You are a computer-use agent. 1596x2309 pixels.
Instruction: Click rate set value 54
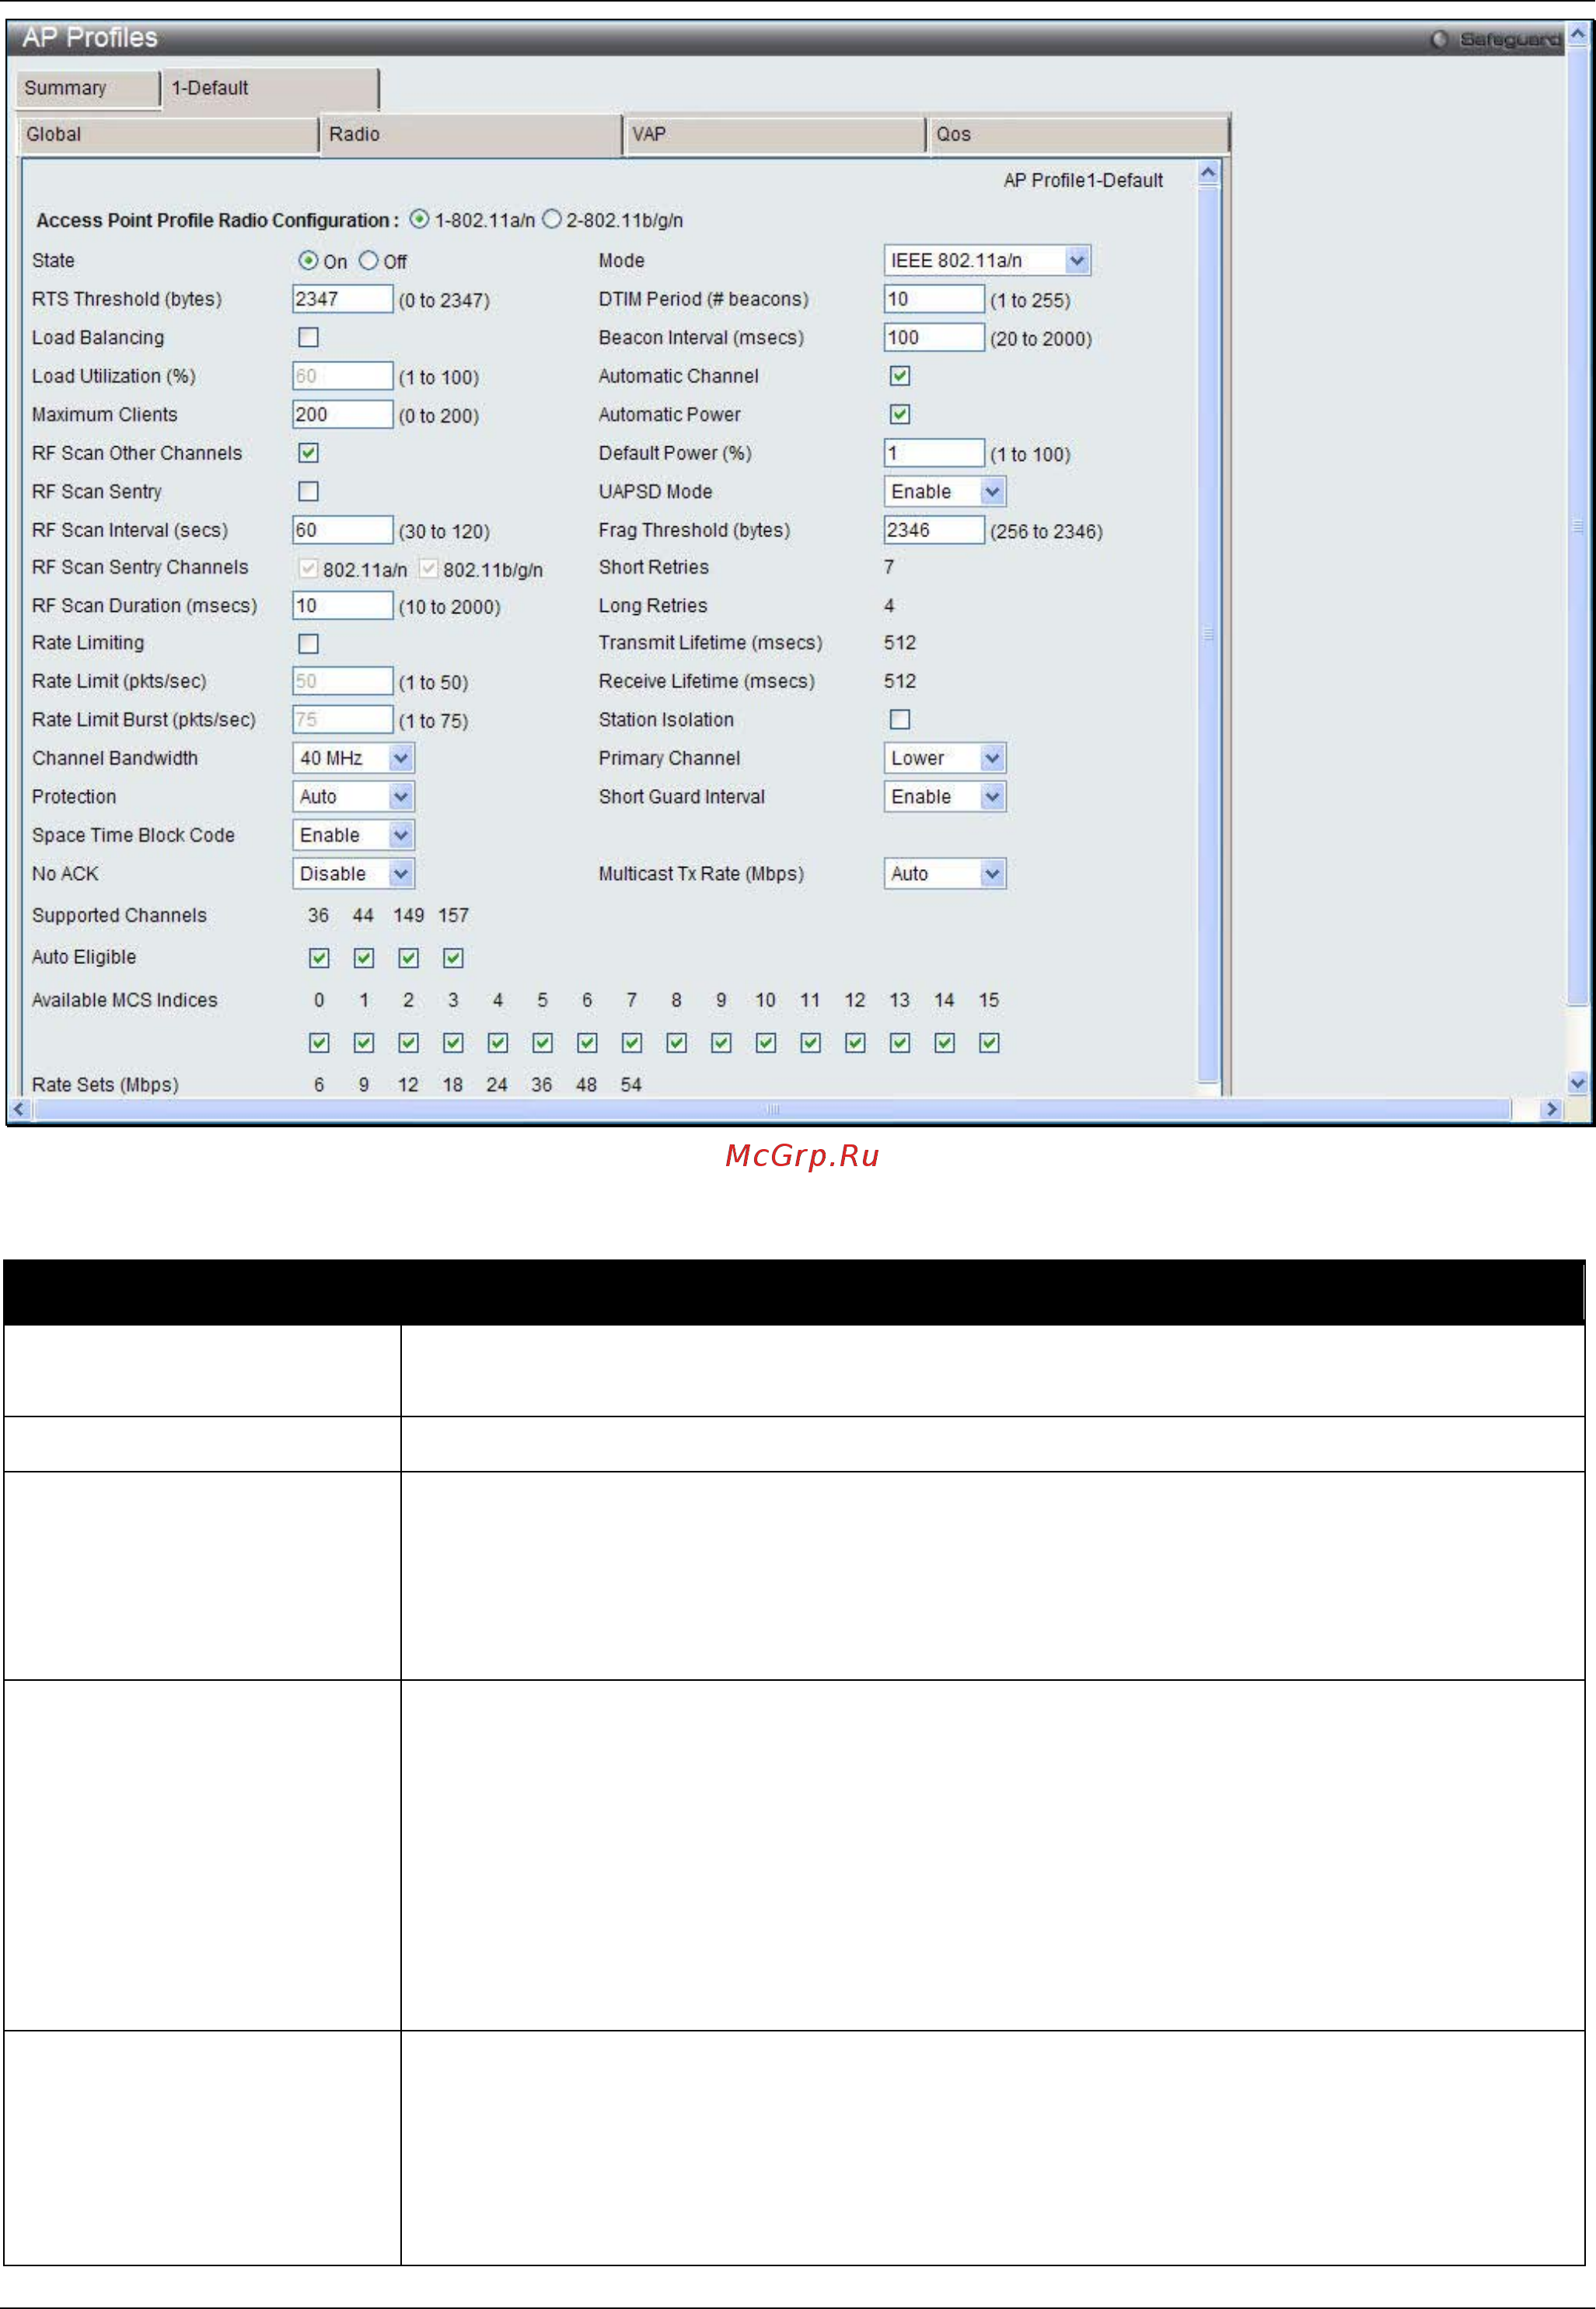(x=631, y=1084)
